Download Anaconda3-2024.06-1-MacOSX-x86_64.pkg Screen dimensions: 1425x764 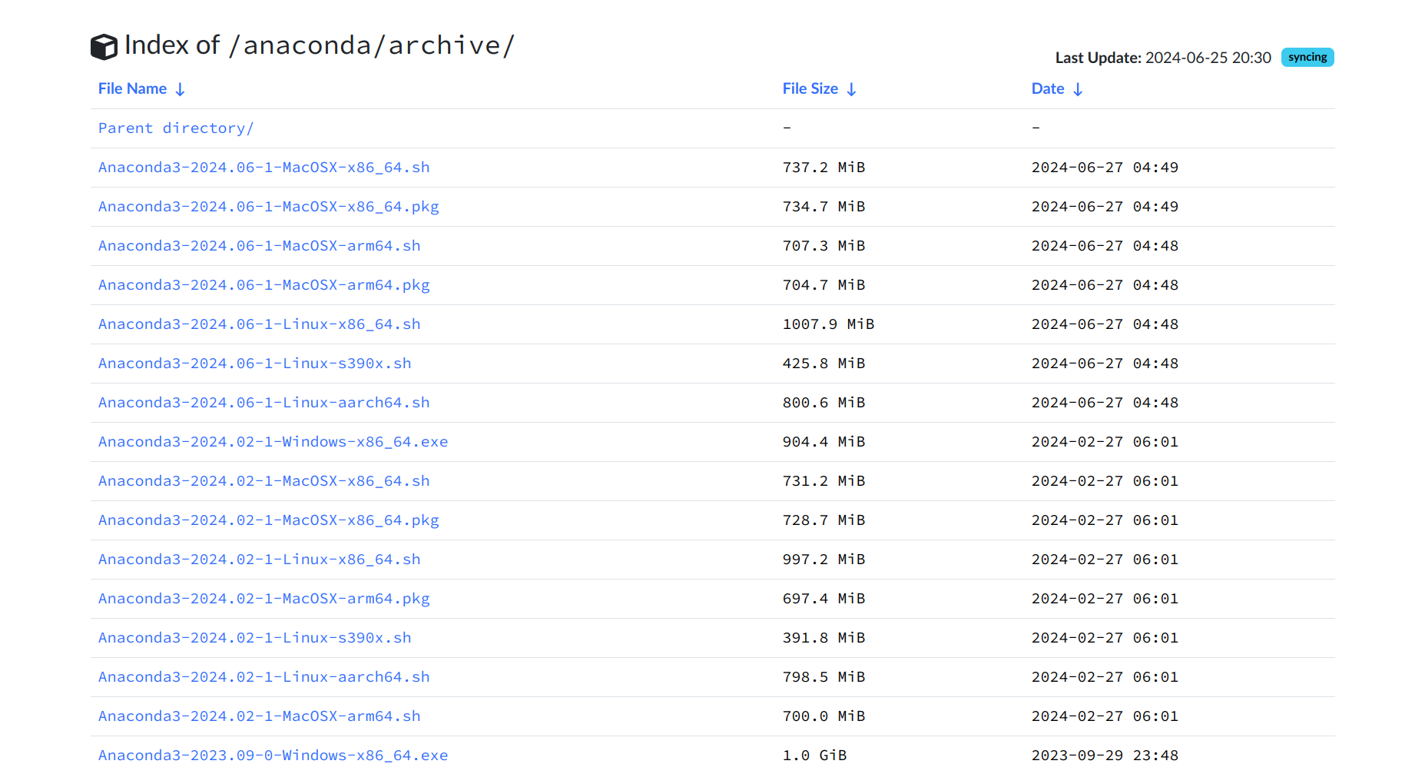(269, 207)
